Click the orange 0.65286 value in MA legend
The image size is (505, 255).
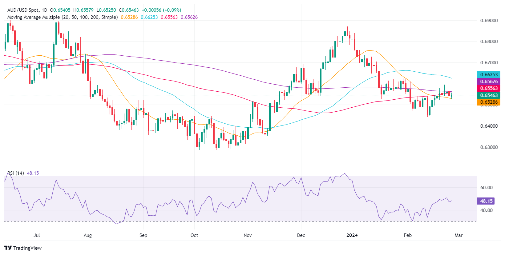pyautogui.click(x=129, y=17)
